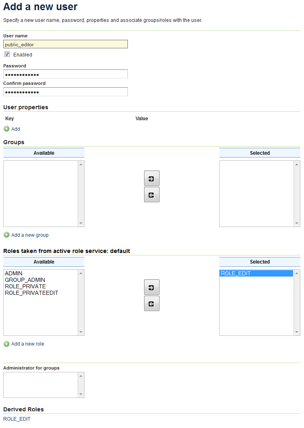
Task: Open the Add a new group link
Action: 30,235
